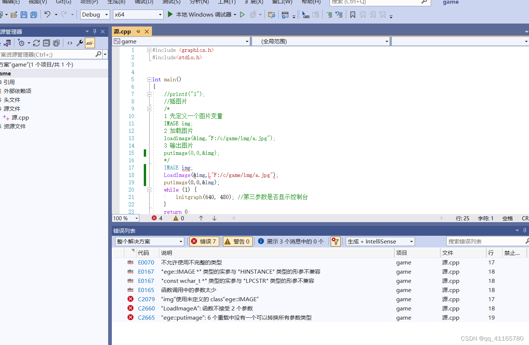The image size is (529, 345).
Task: Open the 窗口(W) menu
Action: [x=282, y=2]
